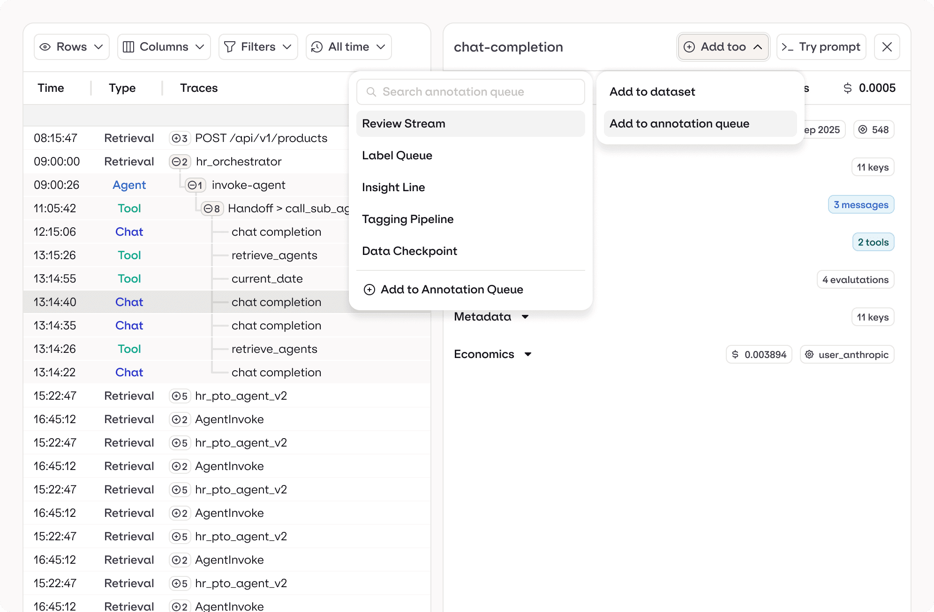The width and height of the screenshot is (934, 612).
Task: Click the magnifier icon in annotation search
Action: (x=371, y=92)
